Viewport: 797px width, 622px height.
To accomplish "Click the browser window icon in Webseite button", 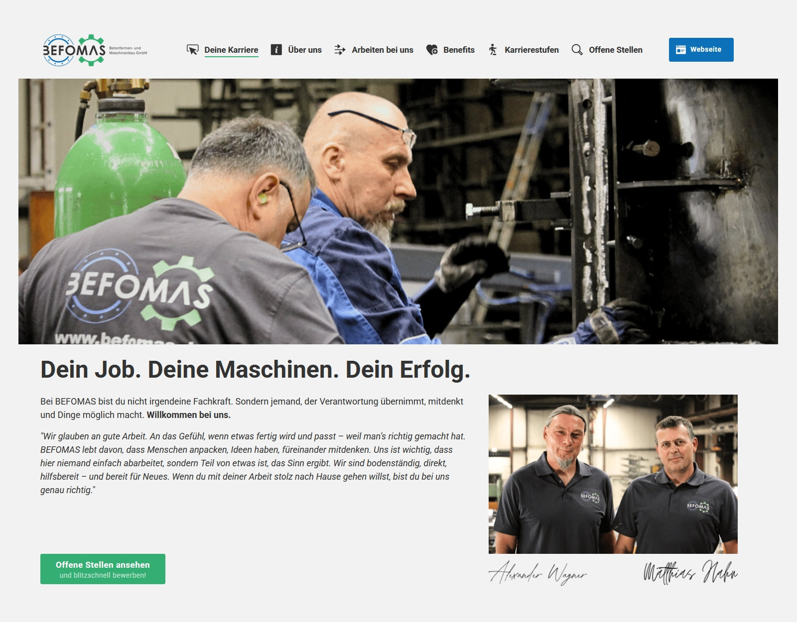I will [681, 50].
